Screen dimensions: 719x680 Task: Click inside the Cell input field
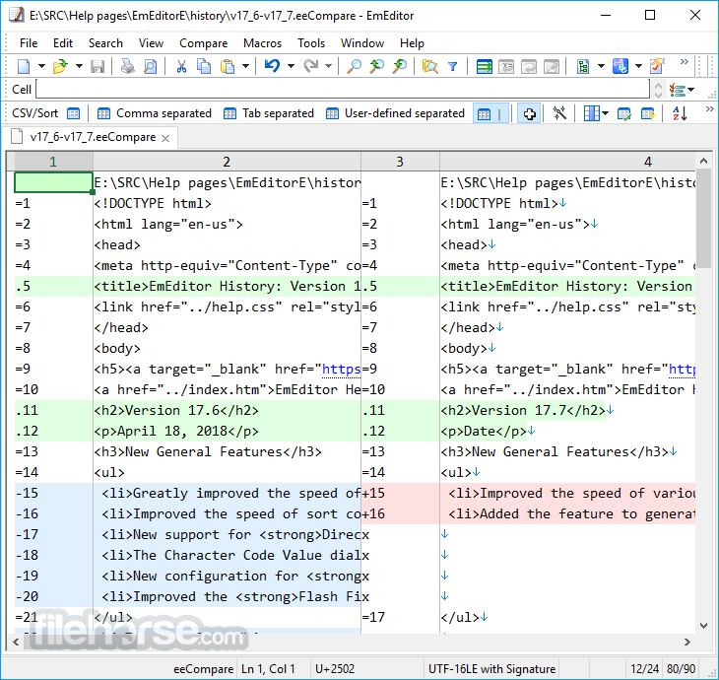click(x=343, y=89)
